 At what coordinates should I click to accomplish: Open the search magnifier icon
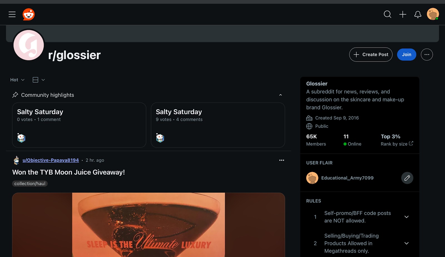[387, 14]
